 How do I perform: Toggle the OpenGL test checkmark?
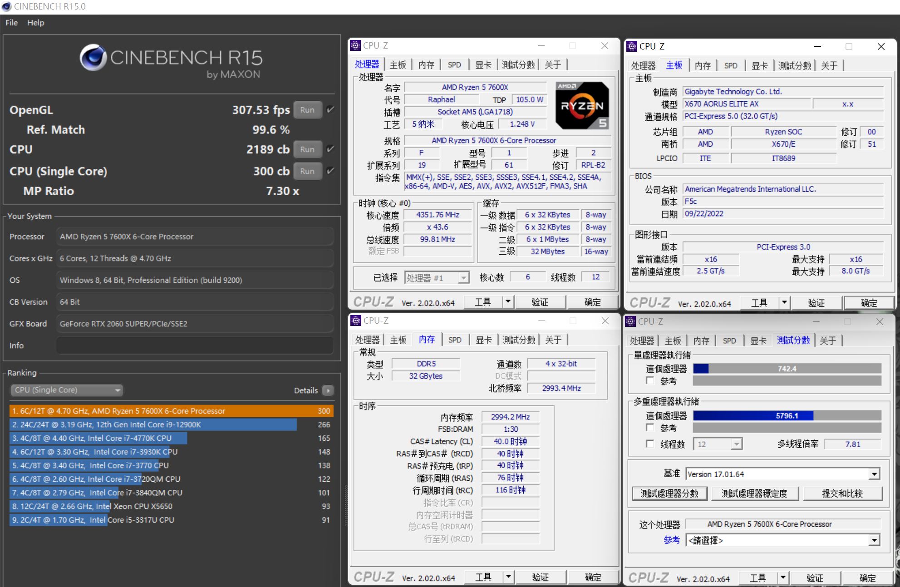[x=330, y=110]
